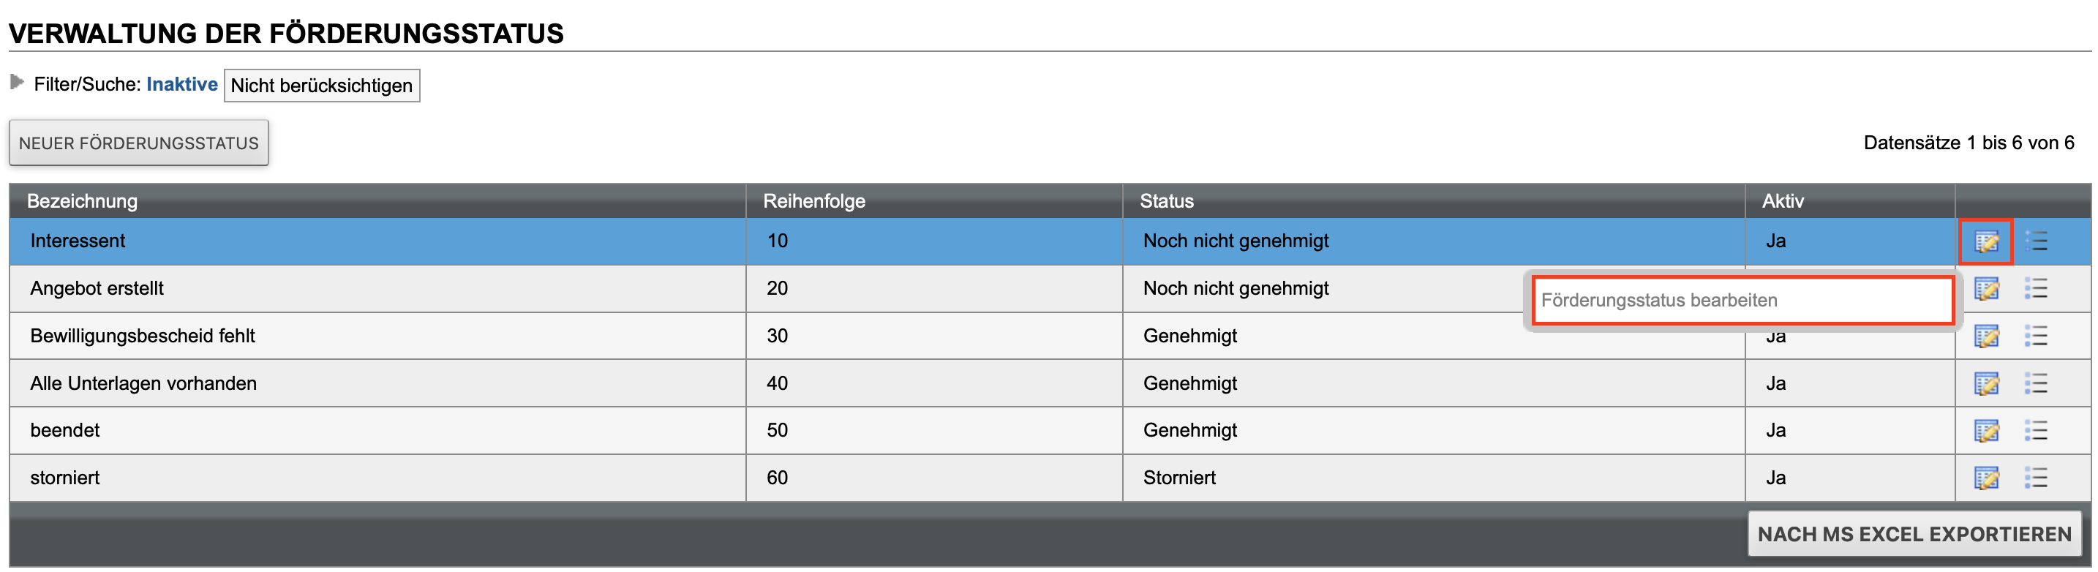Edit the Bewilligungsbescheid fehlt status
The height and width of the screenshot is (572, 2098).
[1985, 336]
